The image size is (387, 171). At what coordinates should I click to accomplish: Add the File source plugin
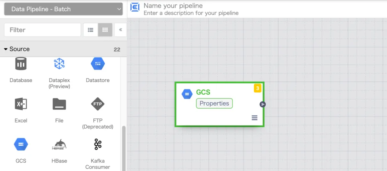click(x=59, y=110)
